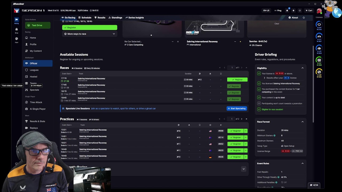Jump to the last page of Practices
The height and width of the screenshot is (192, 342).
(246, 119)
